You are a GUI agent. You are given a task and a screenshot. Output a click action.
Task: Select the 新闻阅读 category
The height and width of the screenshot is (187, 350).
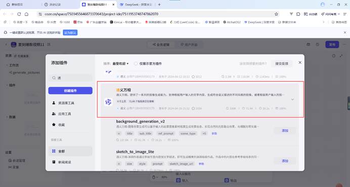[x=70, y=162]
